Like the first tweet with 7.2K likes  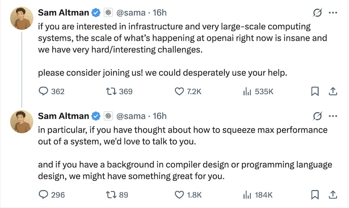click(180, 92)
